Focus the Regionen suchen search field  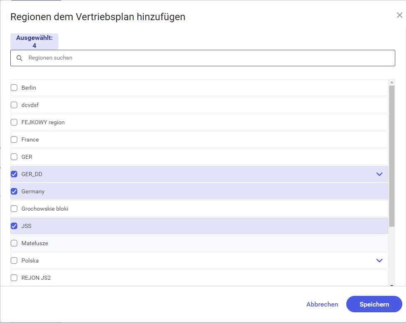pyautogui.click(x=203, y=58)
